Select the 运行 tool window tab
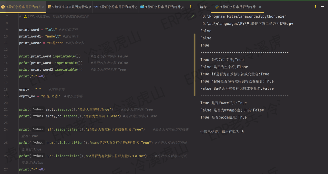328x174 pixels. click(x=203, y=7)
